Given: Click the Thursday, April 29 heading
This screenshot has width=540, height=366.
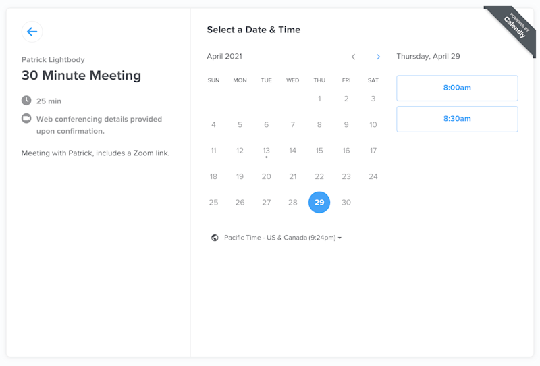Looking at the screenshot, I should tap(428, 57).
